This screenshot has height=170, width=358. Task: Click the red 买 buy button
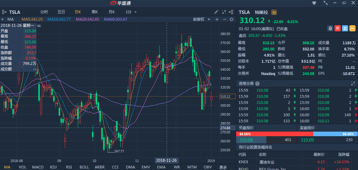coord(338,29)
